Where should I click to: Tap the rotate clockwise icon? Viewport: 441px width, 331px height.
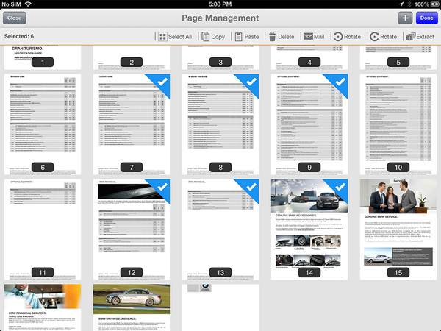point(374,37)
